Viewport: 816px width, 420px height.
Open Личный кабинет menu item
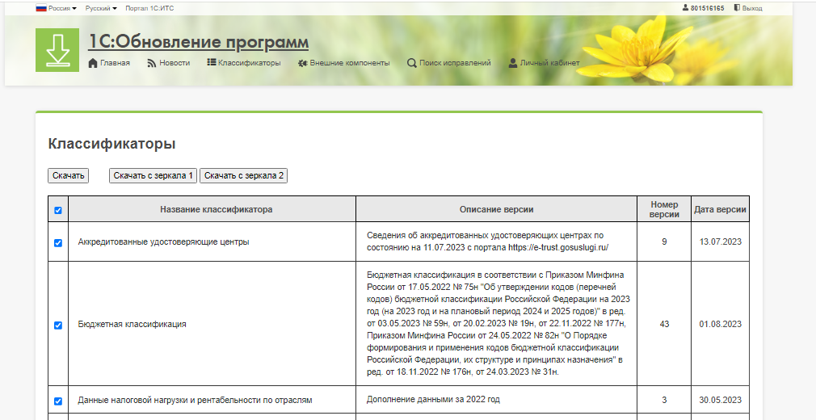[549, 63]
